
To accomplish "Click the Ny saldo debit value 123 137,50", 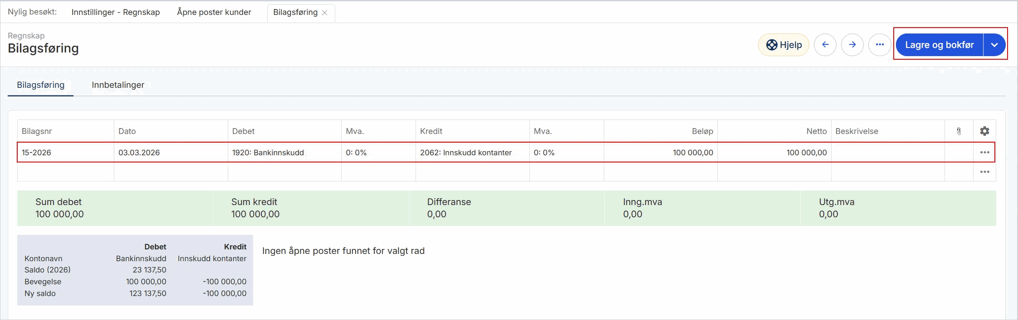I will coord(148,293).
